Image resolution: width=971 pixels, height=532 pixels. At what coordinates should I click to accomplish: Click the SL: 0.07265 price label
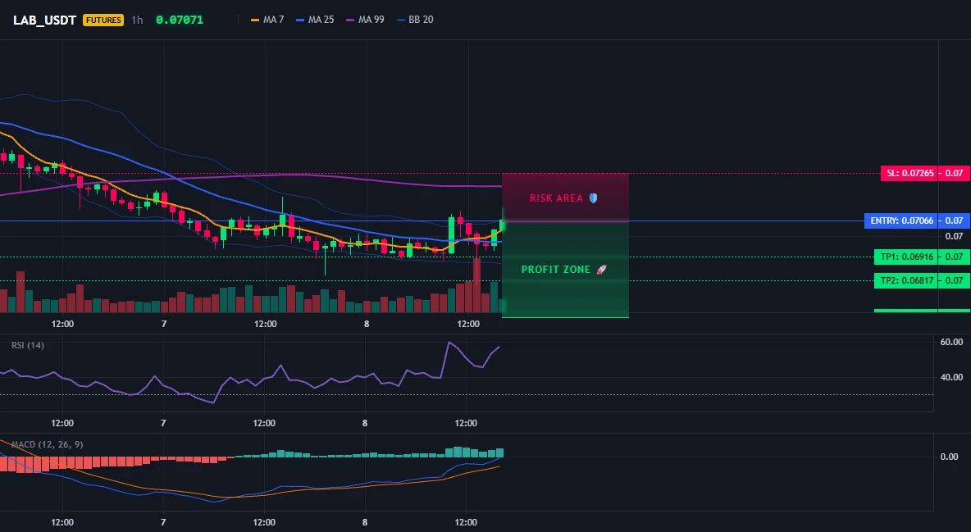click(x=909, y=174)
